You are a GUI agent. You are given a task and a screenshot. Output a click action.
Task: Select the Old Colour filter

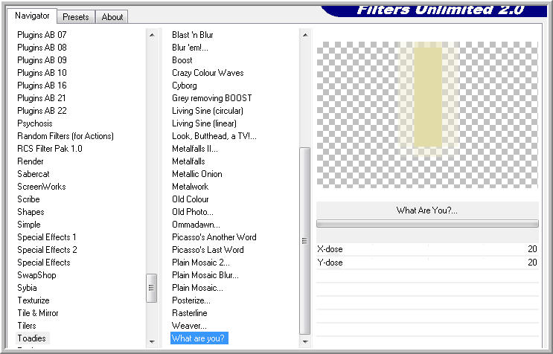click(x=191, y=200)
